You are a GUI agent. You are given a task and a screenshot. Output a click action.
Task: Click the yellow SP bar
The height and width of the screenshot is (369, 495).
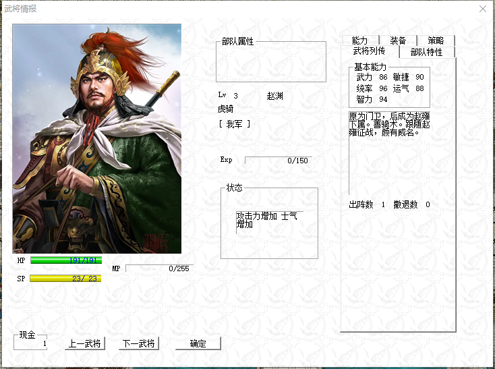coord(65,279)
